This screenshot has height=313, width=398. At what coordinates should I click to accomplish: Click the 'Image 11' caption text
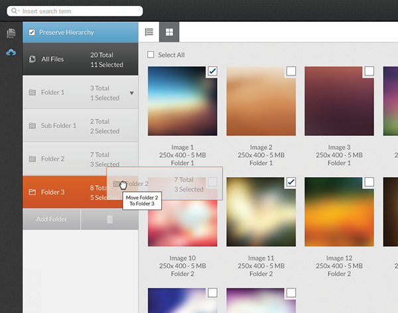pyautogui.click(x=261, y=258)
